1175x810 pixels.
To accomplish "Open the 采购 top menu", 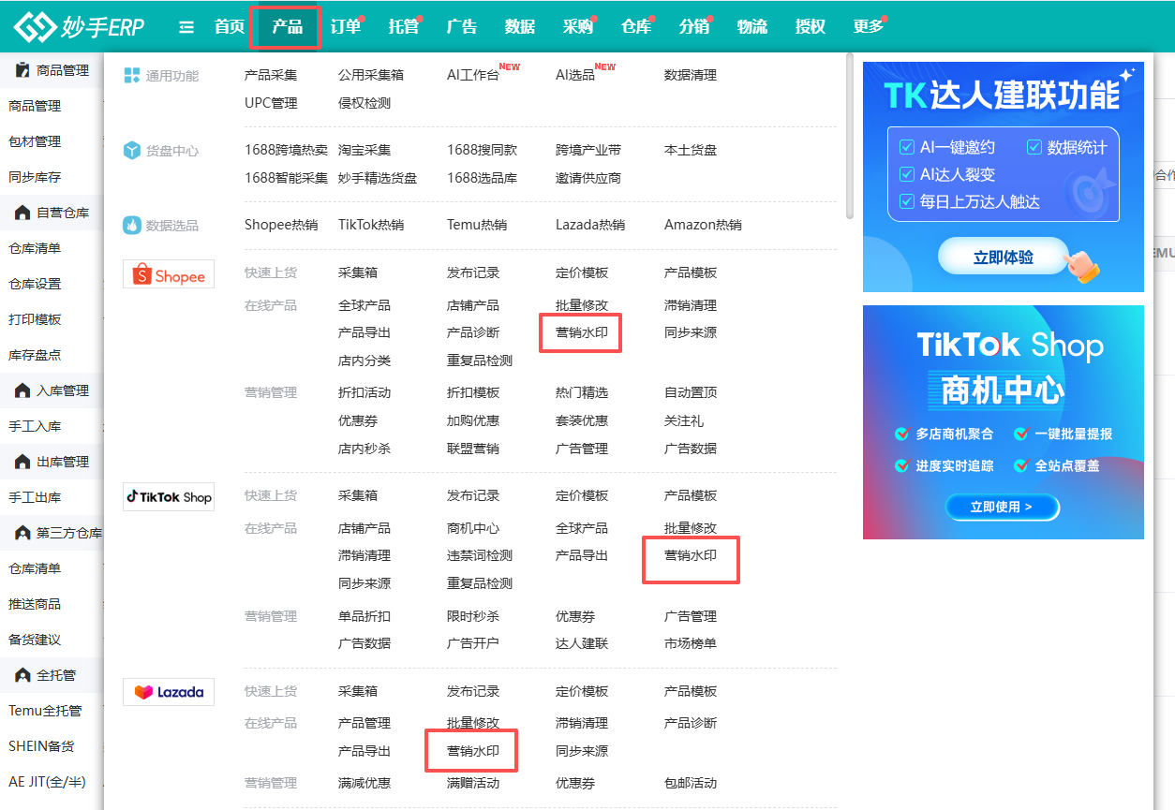I will click(x=578, y=27).
